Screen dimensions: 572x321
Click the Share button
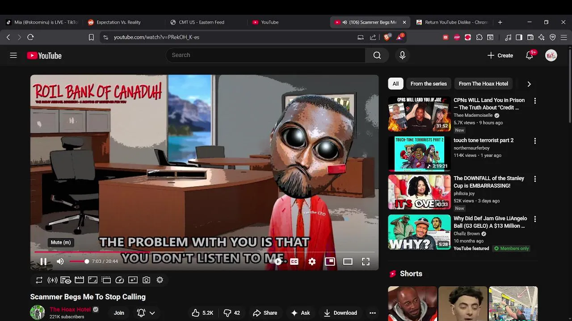265,313
